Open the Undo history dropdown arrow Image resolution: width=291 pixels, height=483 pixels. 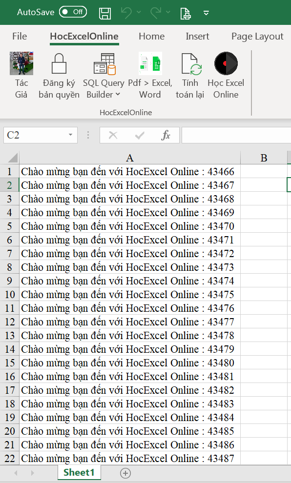(139, 12)
